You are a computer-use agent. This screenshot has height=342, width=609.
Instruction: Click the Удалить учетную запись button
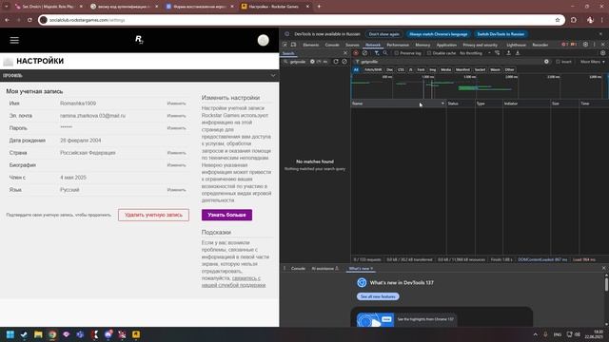153,215
